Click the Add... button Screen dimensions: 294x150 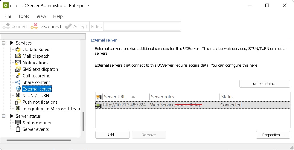(x=112, y=135)
